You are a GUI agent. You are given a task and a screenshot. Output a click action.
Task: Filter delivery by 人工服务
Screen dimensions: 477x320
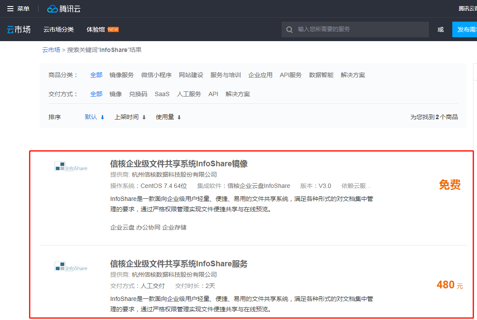(189, 94)
